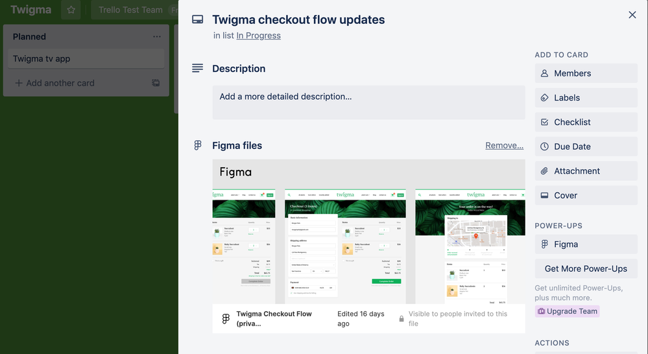This screenshot has height=354, width=648.
Task: Click the Description heading
Action: [239, 69]
